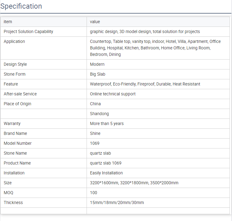Select 'Online technical support' value
Viewport: 232px width, 221px height.
112,94
